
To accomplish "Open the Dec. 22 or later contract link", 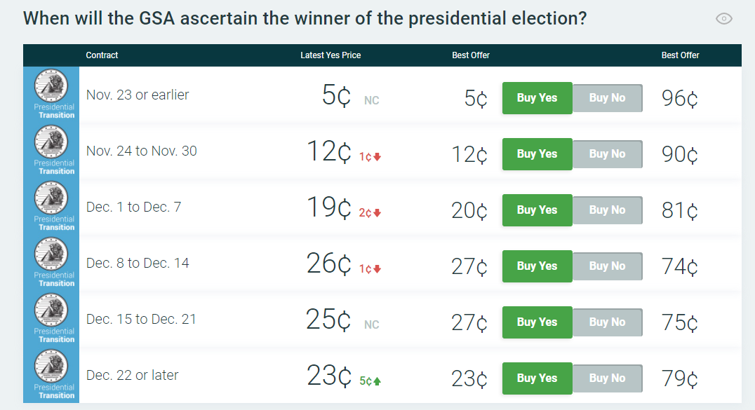I will 132,375.
